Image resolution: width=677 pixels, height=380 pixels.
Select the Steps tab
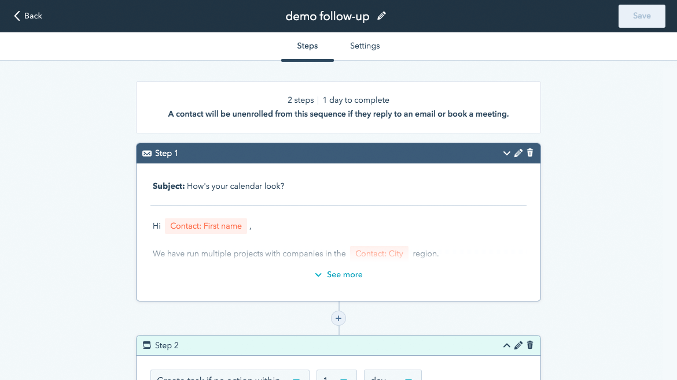coord(307,46)
